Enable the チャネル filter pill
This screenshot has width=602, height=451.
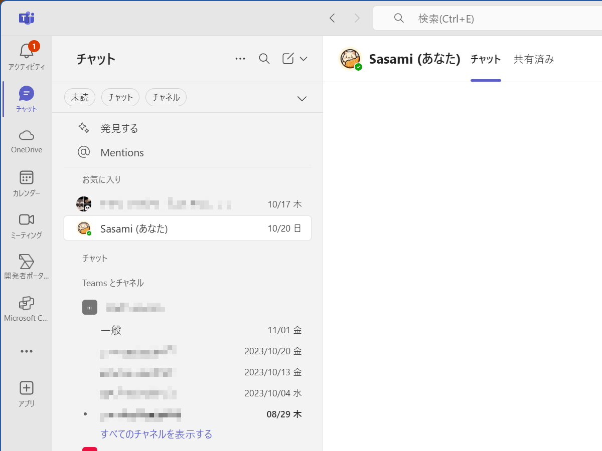pyautogui.click(x=166, y=97)
